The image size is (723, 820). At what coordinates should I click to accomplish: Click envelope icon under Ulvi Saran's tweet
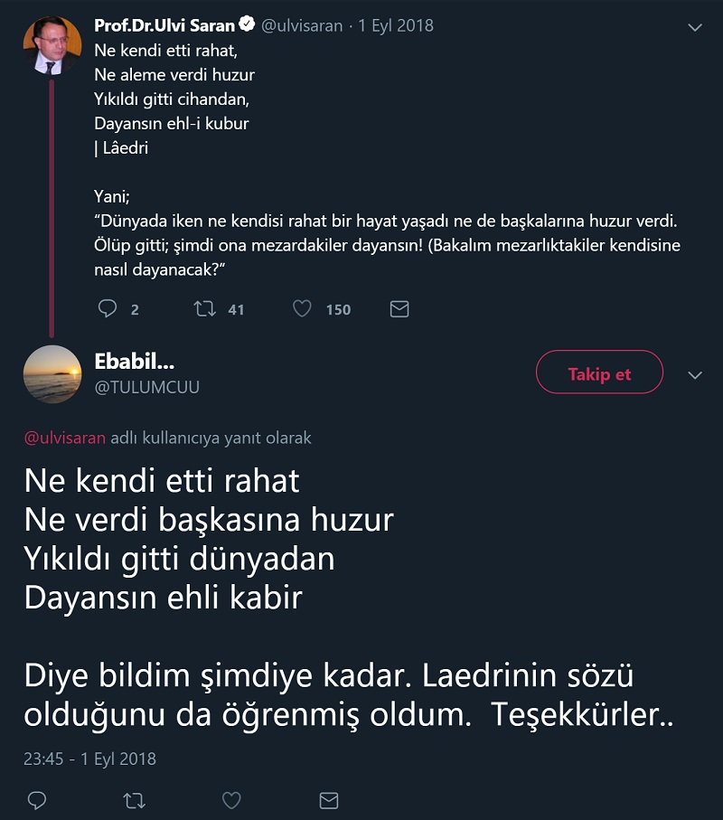coord(399,309)
